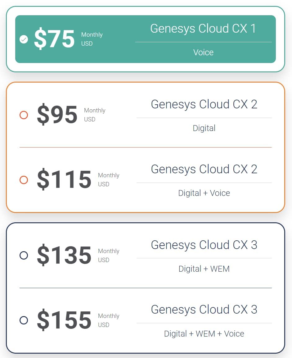Click the Voice feature label
Screen dimensions: 292x358
click(203, 52)
